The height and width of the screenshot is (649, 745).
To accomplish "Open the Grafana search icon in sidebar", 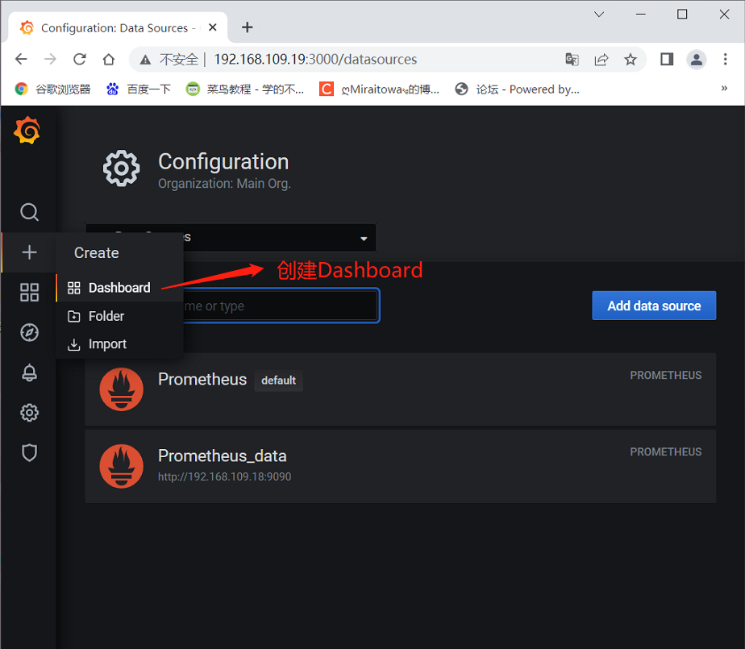I will [29, 212].
